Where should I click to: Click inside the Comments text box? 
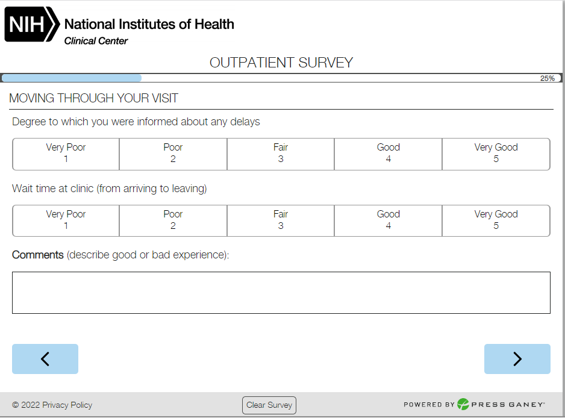281,293
